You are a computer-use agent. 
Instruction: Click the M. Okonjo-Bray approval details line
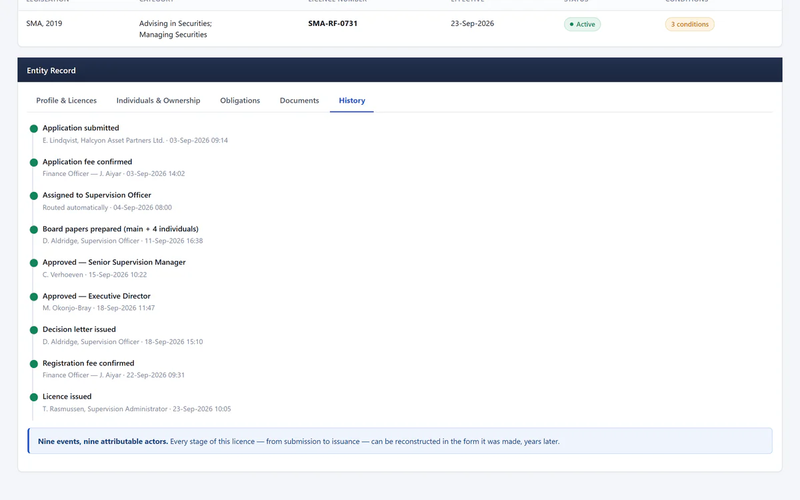click(x=99, y=309)
